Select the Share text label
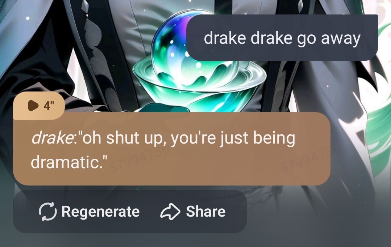The height and width of the screenshot is (247, 391). (x=206, y=212)
